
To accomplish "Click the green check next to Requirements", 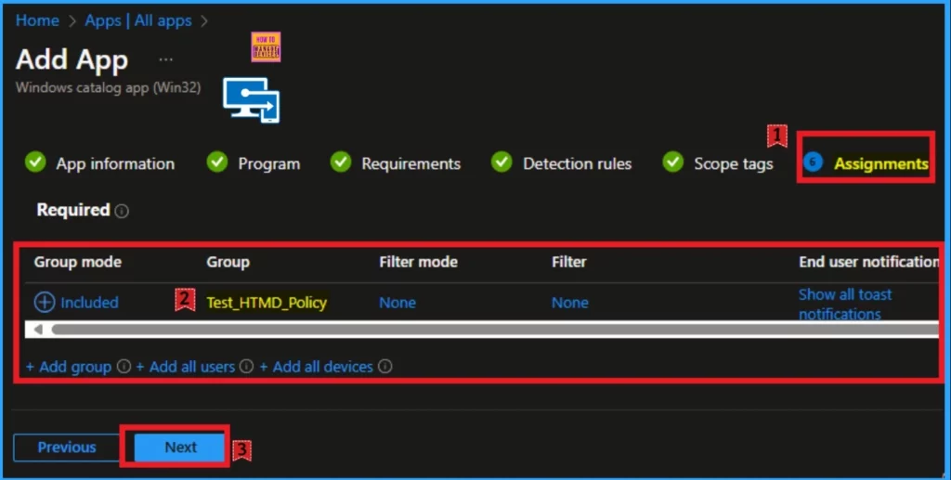I will click(341, 162).
